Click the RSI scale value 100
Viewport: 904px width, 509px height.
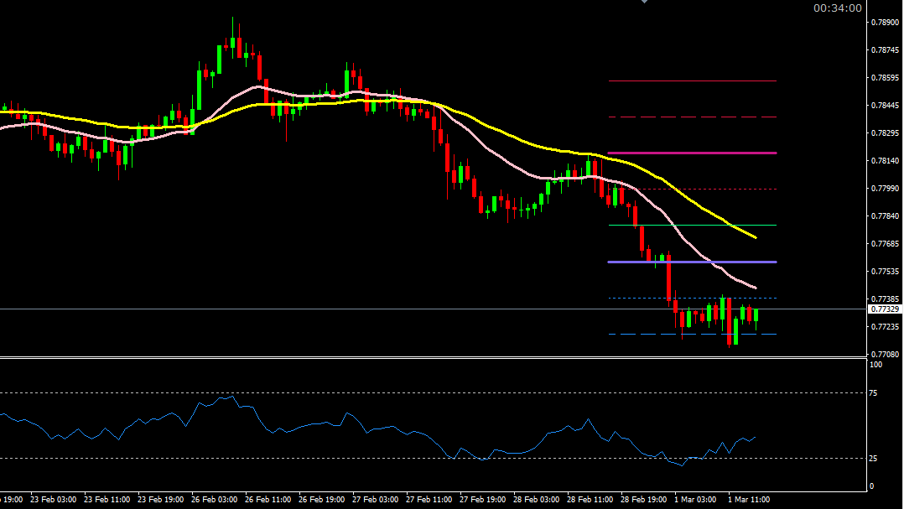tap(875, 365)
